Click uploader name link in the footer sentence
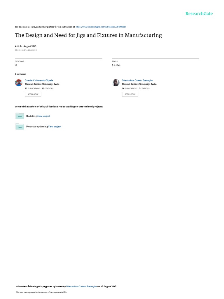The image size is (224, 299). tap(81, 286)
